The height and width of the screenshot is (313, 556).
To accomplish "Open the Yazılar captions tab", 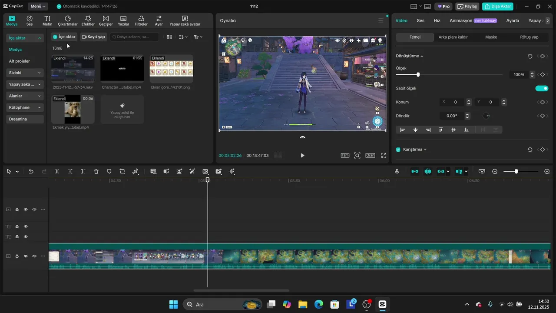I will click(123, 21).
